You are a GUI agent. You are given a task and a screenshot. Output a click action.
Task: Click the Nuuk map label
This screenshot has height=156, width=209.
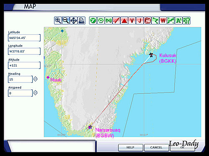(x=56, y=80)
